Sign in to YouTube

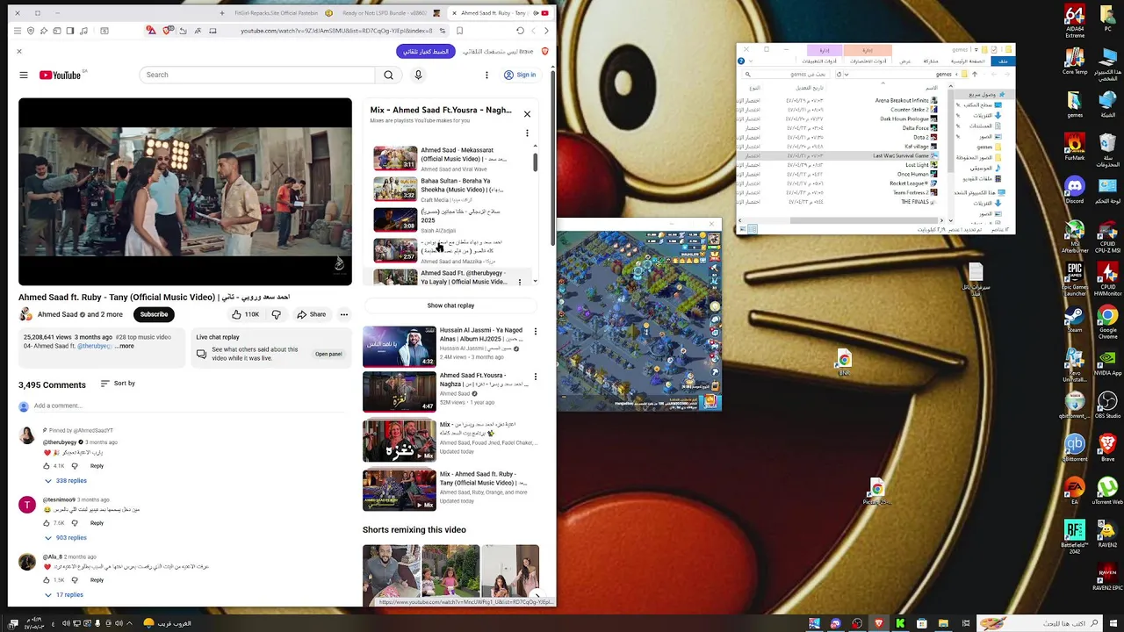[520, 75]
